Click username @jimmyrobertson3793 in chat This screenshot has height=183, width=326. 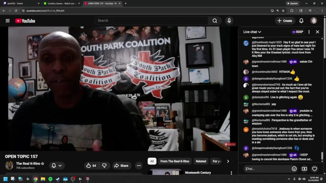pyautogui.click(x=266, y=85)
